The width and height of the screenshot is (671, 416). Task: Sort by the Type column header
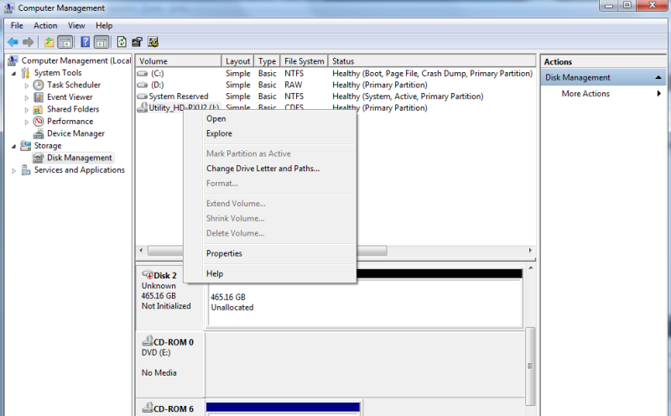267,61
